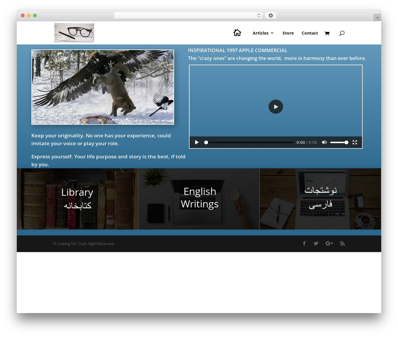Maximize the window with green button
The height and width of the screenshot is (337, 398).
point(35,16)
